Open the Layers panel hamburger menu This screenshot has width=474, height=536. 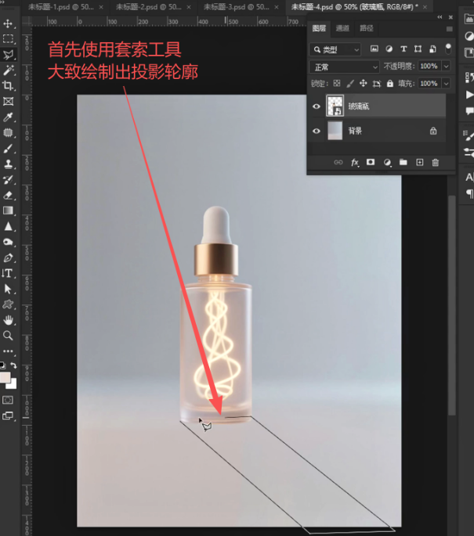(450, 29)
